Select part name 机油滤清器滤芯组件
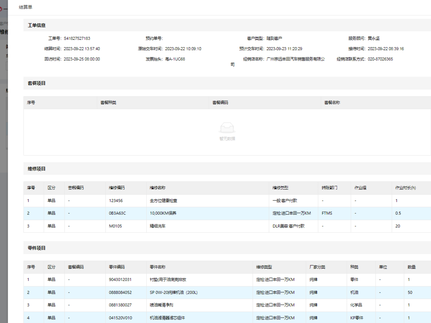431x323 pixels. point(167,318)
